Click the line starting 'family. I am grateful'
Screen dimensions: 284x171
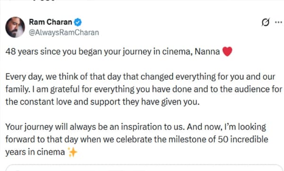(x=144, y=90)
